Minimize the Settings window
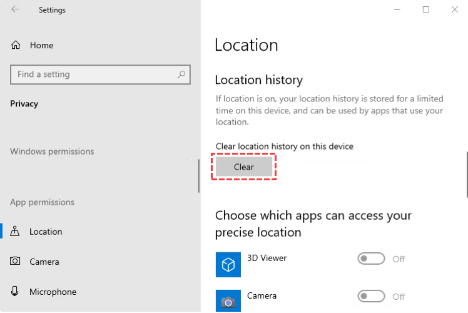 pos(396,9)
